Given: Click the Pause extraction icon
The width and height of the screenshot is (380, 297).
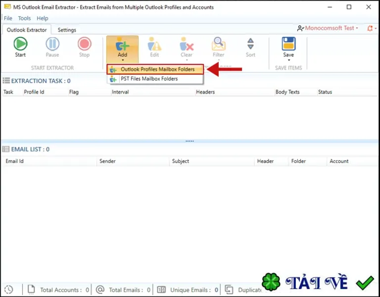Looking at the screenshot, I should [52, 44].
